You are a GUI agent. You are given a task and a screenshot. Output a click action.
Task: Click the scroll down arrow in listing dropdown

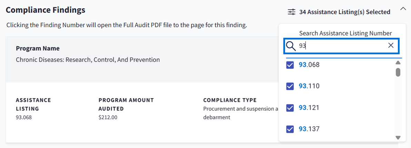click(x=398, y=137)
